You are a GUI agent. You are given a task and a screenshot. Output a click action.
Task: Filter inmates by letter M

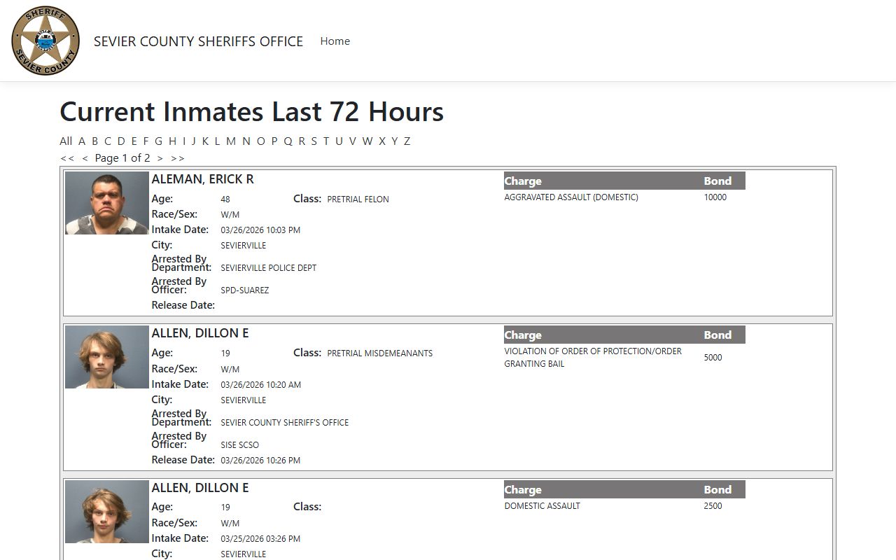coord(231,141)
